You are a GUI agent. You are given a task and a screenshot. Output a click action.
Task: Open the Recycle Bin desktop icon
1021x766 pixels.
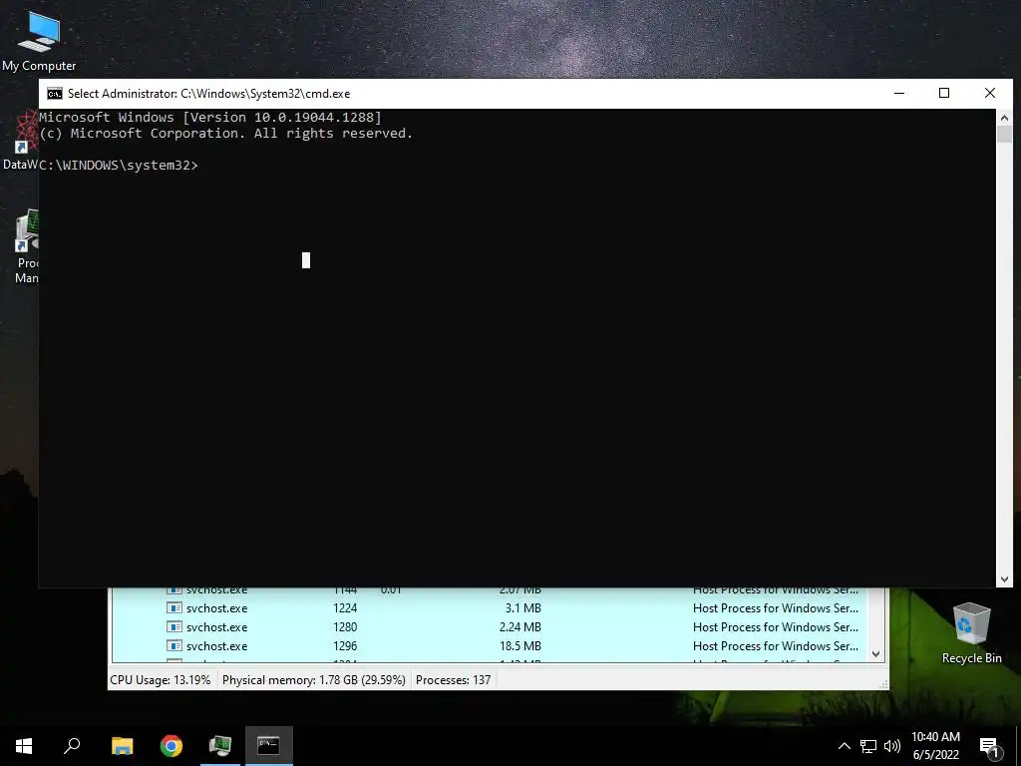tap(971, 632)
